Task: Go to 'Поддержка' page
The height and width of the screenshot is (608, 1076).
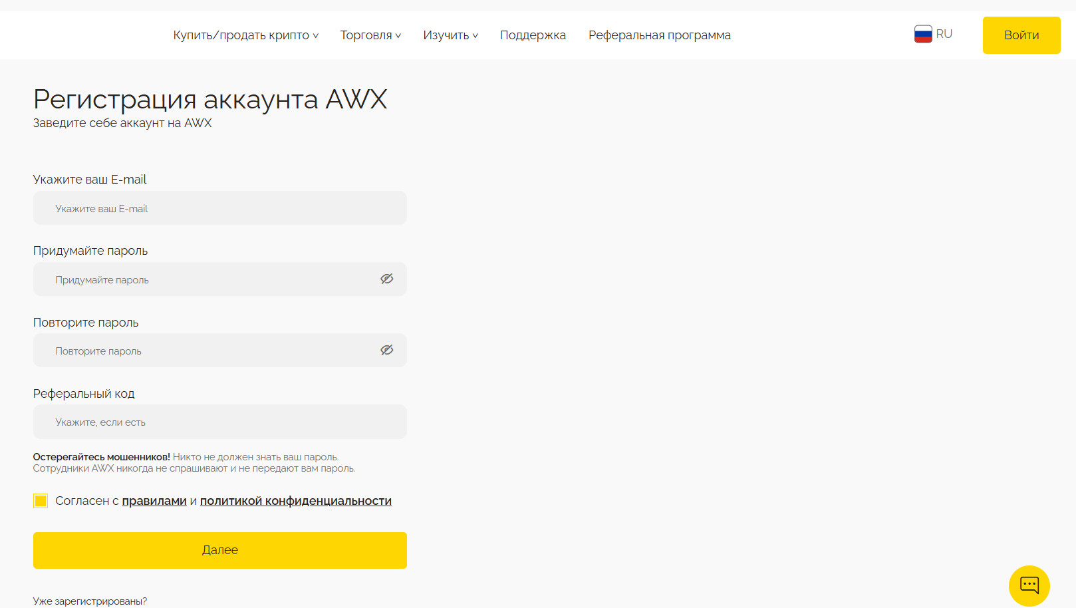Action: point(533,35)
